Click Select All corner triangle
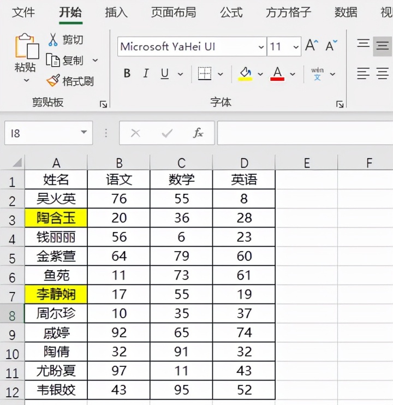This screenshot has height=405, width=393. click(17, 163)
